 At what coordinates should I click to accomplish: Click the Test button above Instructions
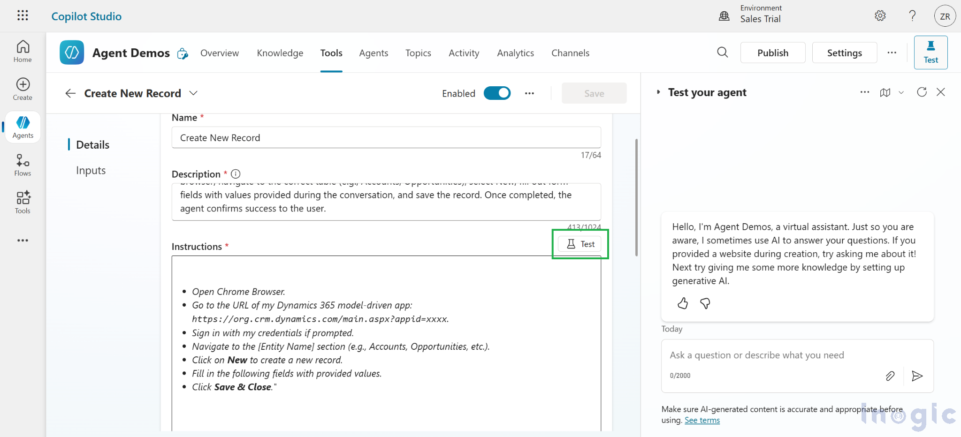[580, 244]
